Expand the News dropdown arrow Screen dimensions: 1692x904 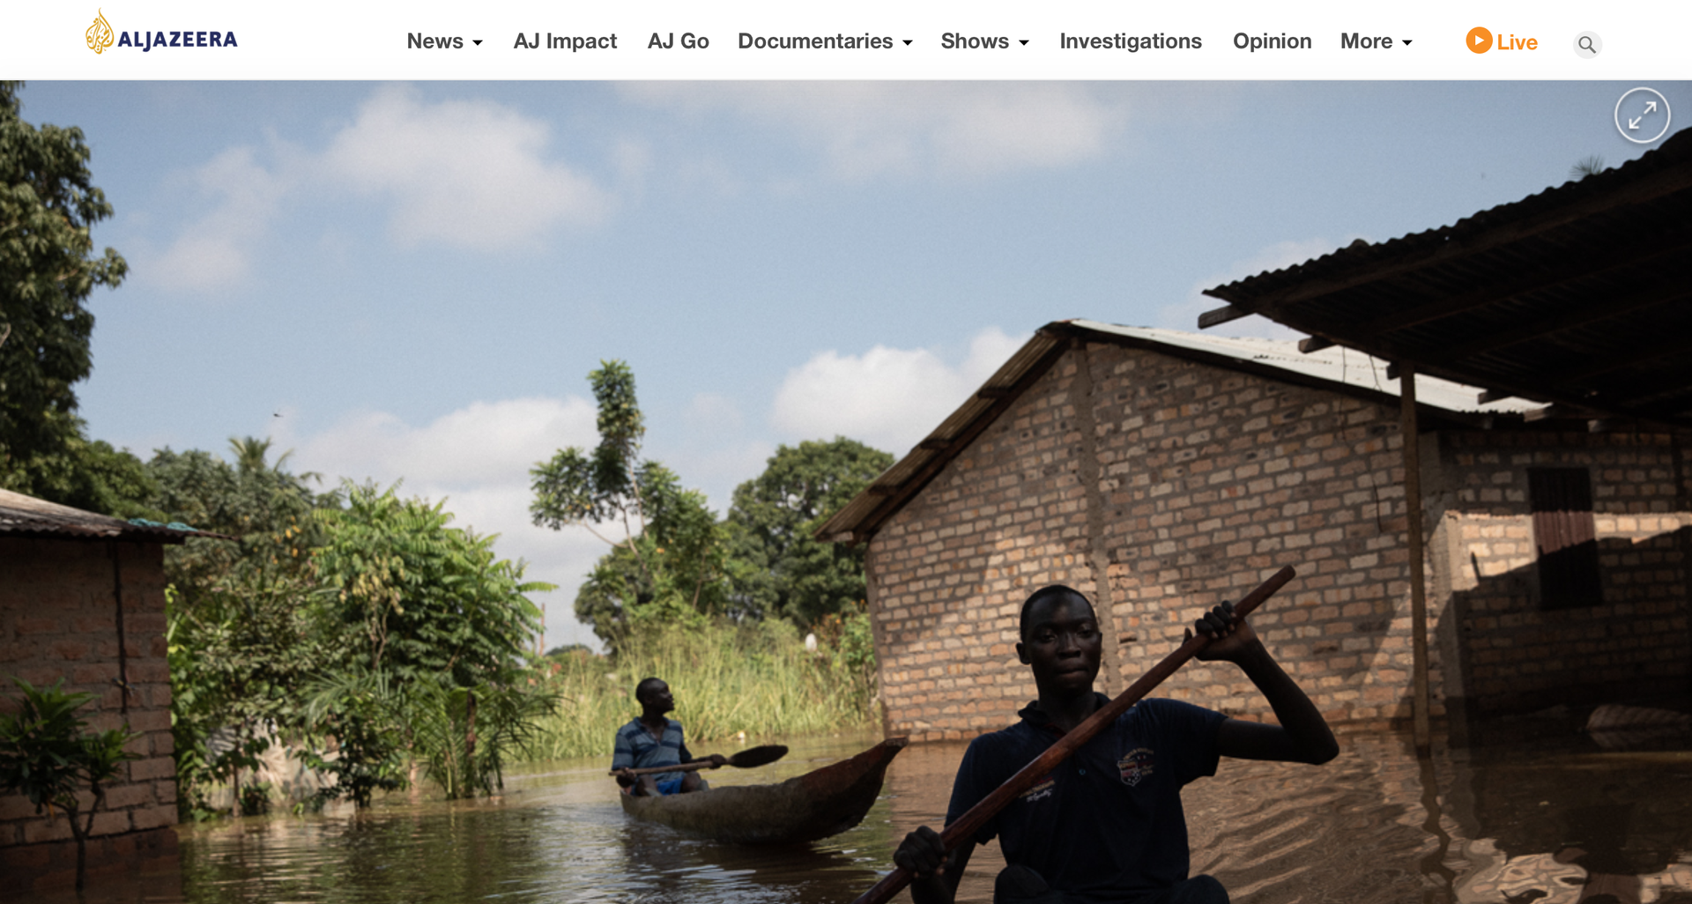click(478, 43)
